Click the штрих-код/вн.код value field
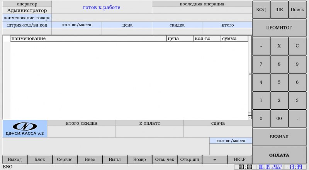This screenshot has width=309, height=170. pyautogui.click(x=27, y=32)
